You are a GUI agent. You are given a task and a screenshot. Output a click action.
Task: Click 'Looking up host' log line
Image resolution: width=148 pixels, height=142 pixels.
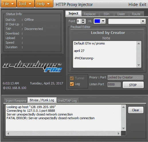(31, 107)
